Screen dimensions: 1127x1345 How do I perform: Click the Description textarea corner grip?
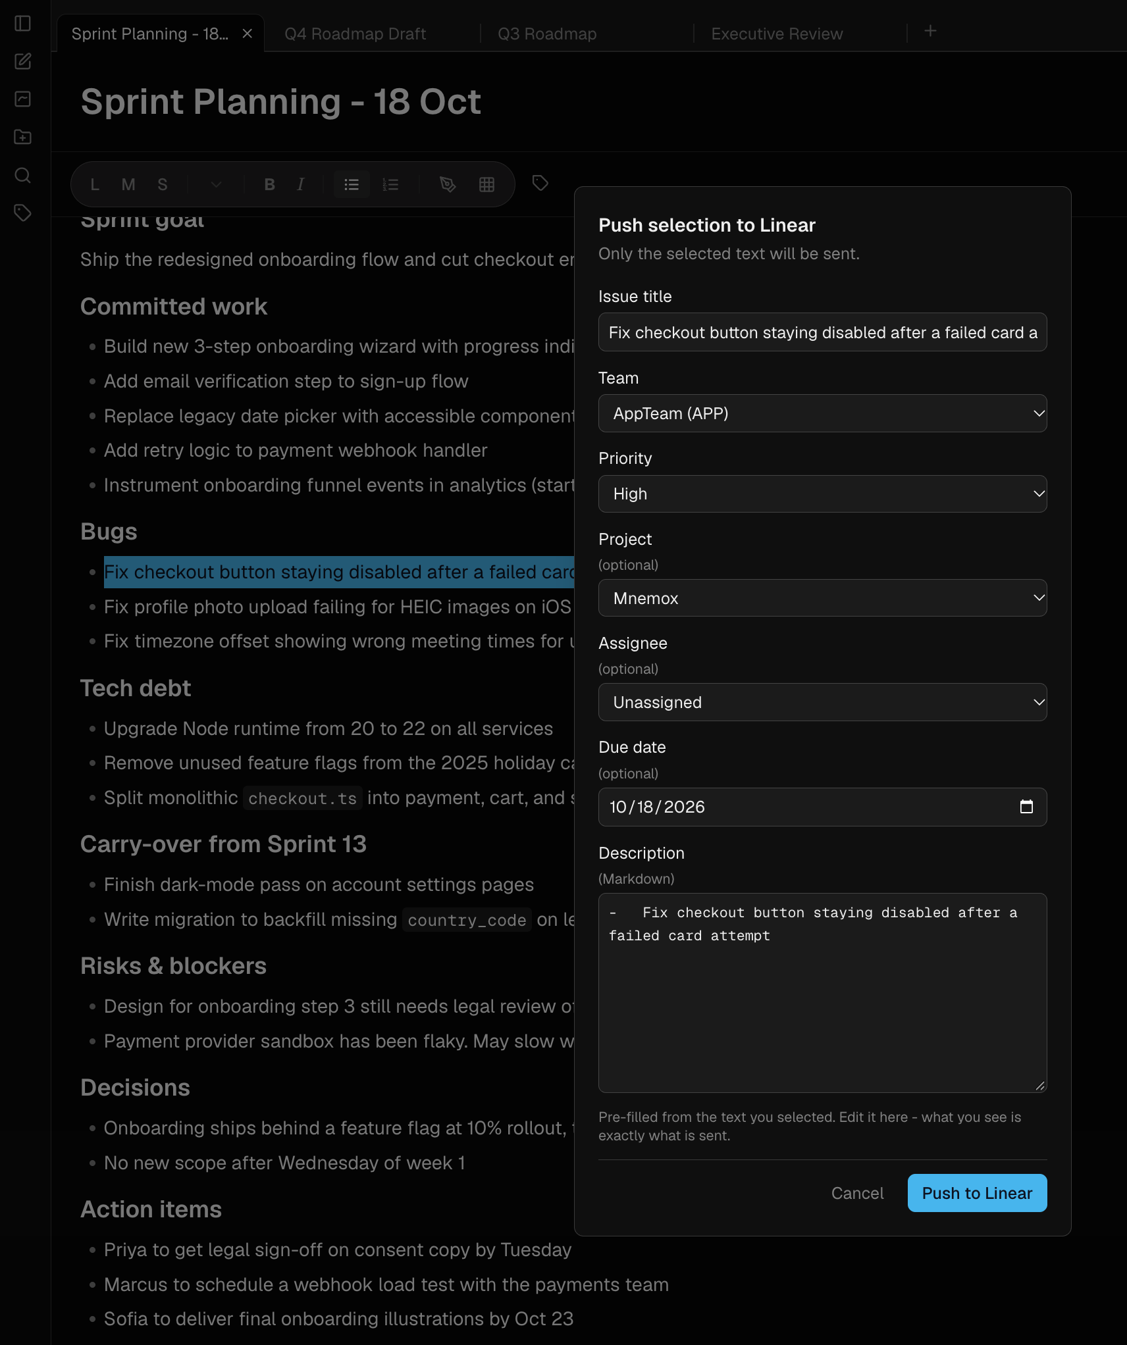pos(1039,1086)
